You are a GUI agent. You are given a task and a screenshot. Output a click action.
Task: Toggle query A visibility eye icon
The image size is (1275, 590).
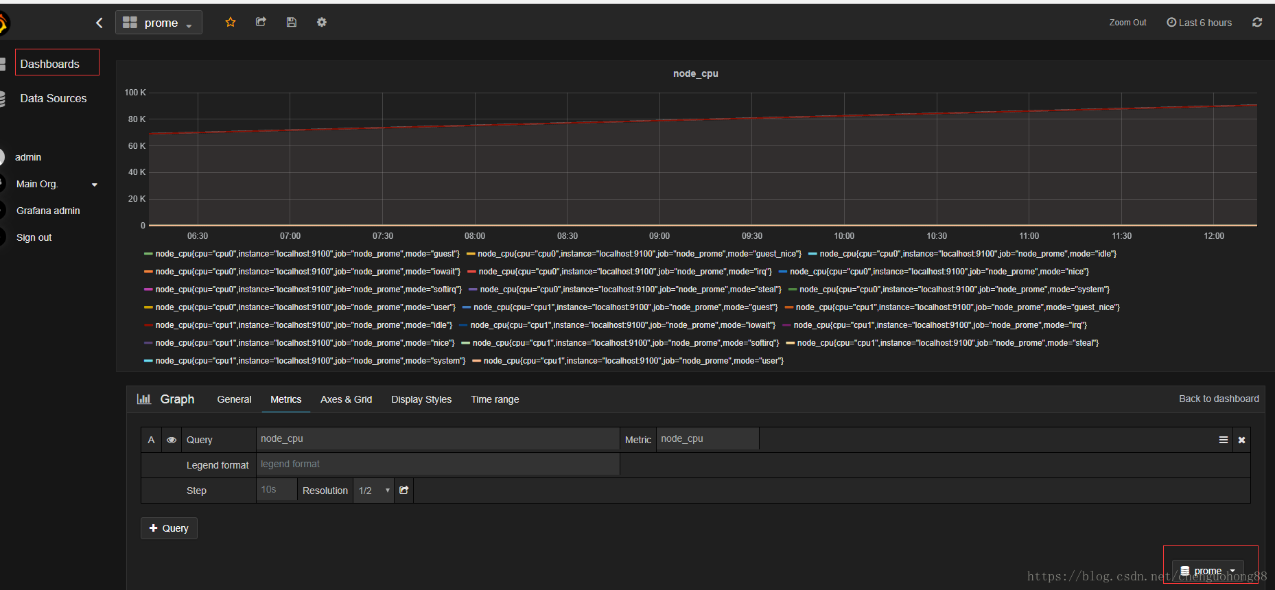(172, 440)
